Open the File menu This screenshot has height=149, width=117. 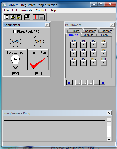pos(6,10)
